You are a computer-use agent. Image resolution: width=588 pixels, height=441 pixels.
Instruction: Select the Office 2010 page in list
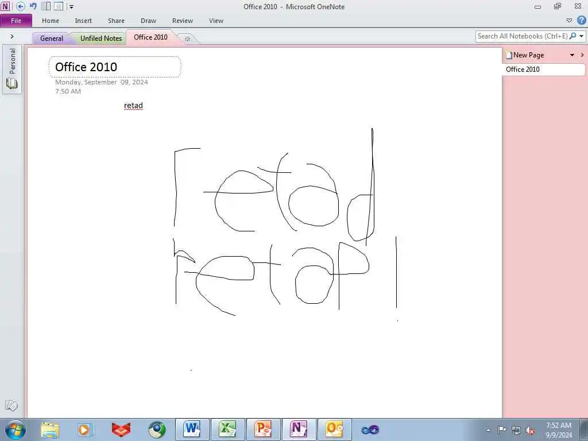543,69
